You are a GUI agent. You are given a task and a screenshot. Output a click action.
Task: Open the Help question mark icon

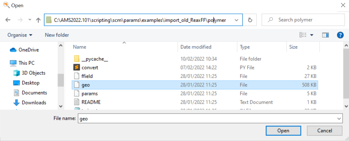[x=340, y=35]
